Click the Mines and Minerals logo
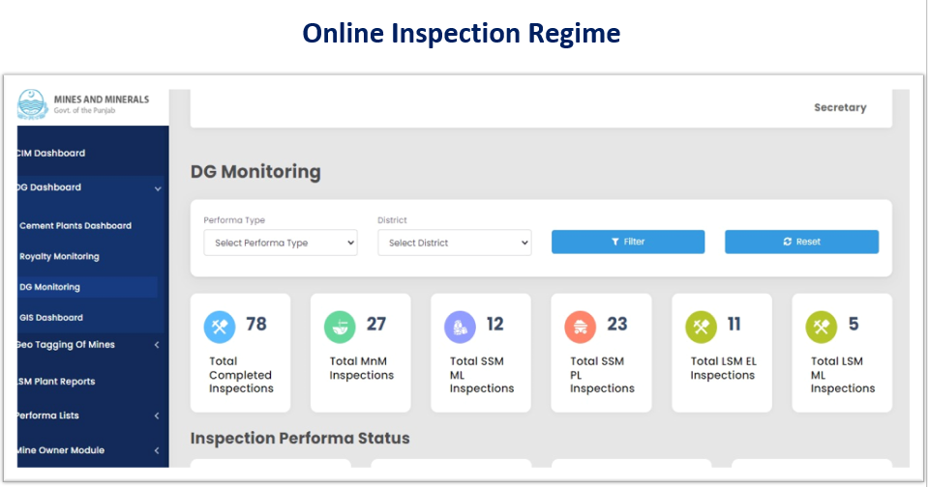 [x=32, y=104]
